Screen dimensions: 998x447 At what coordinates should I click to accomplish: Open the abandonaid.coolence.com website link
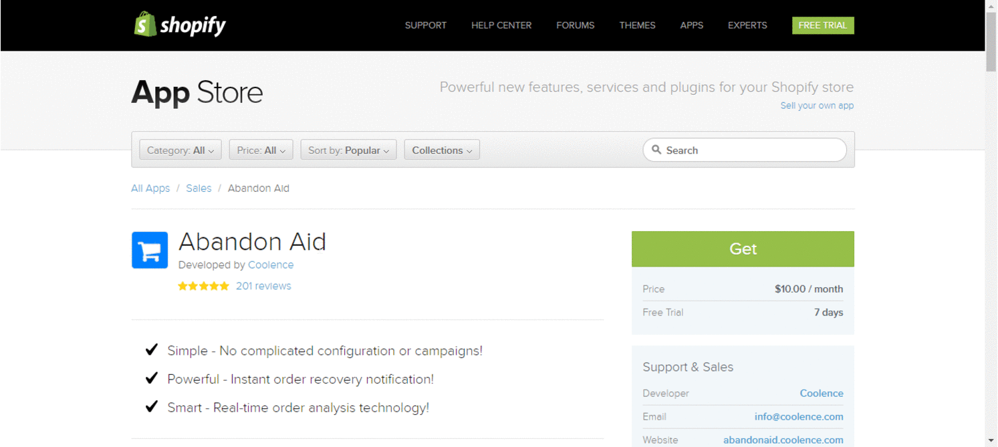pos(783,440)
